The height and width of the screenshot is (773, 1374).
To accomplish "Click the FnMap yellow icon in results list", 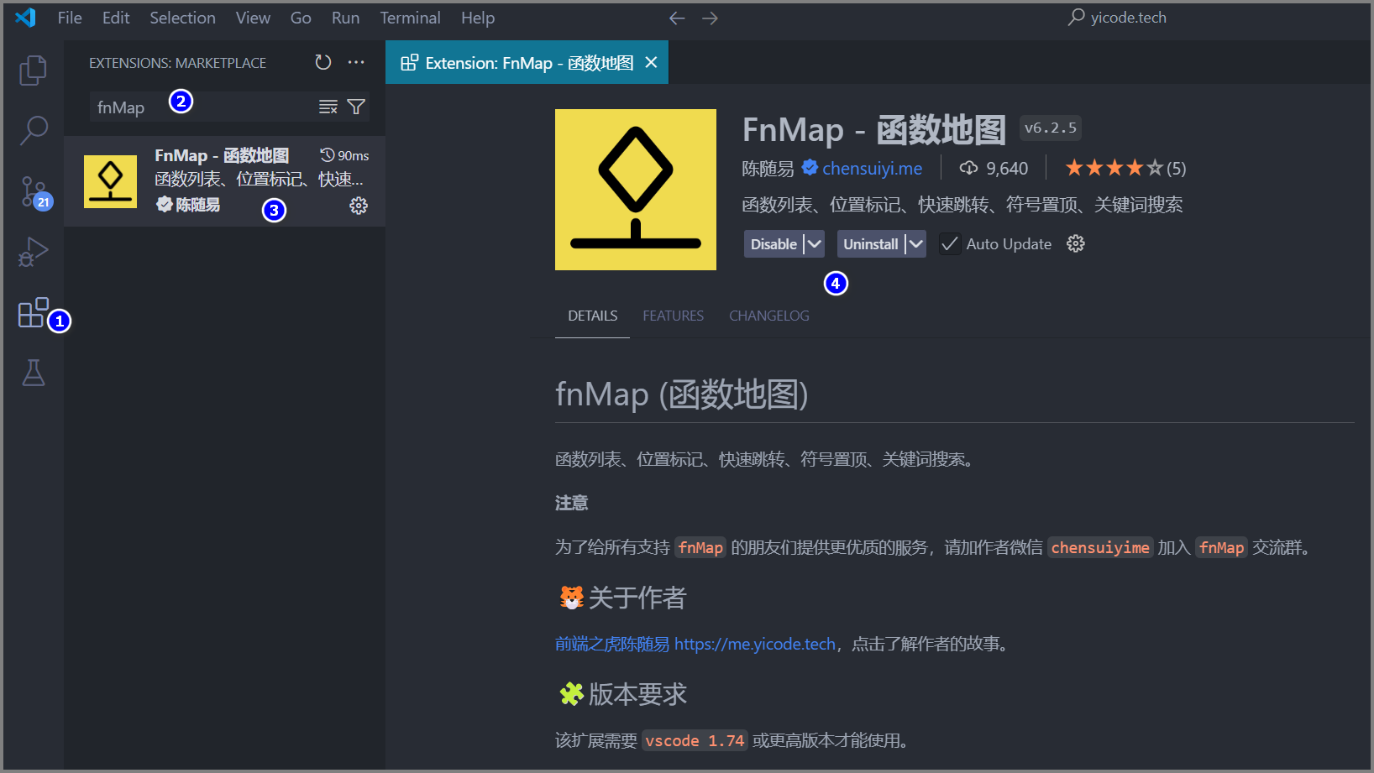I will click(110, 181).
